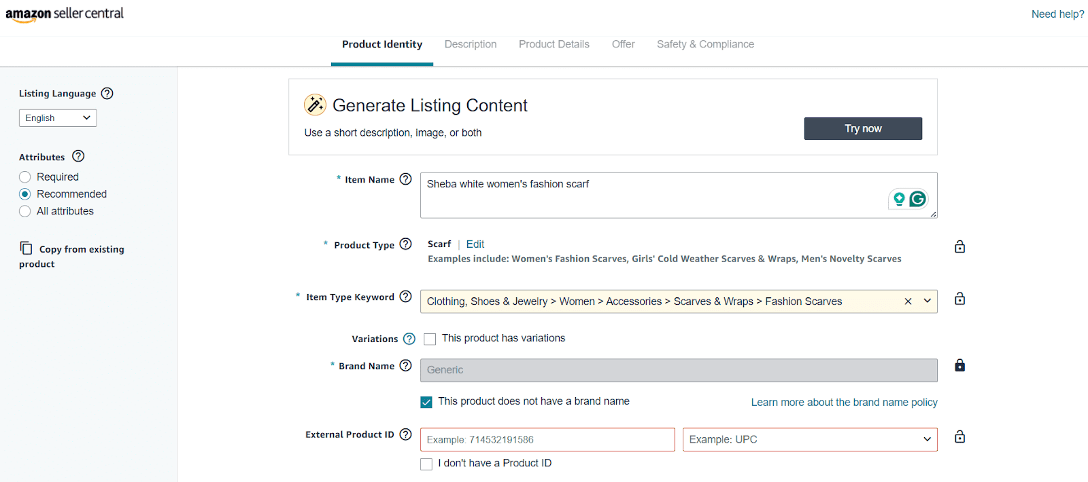This screenshot has width=1088, height=482.
Task: Open the brand name policy link
Action: point(843,402)
